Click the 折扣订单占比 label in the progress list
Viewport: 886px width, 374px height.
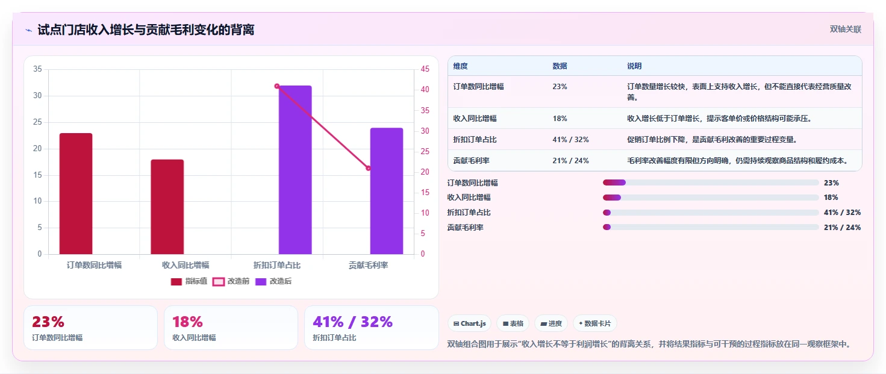pyautogui.click(x=469, y=213)
